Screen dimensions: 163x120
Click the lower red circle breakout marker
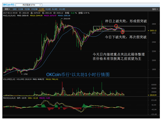(x=123, y=32)
